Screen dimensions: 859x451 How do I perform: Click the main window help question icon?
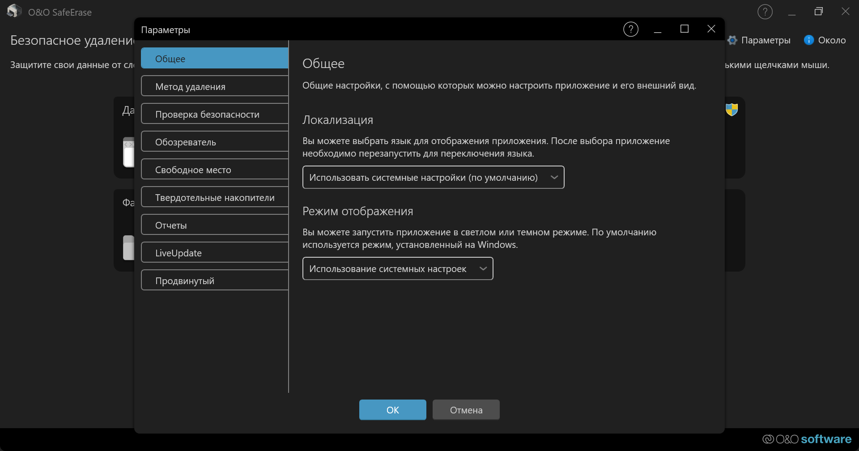765,12
